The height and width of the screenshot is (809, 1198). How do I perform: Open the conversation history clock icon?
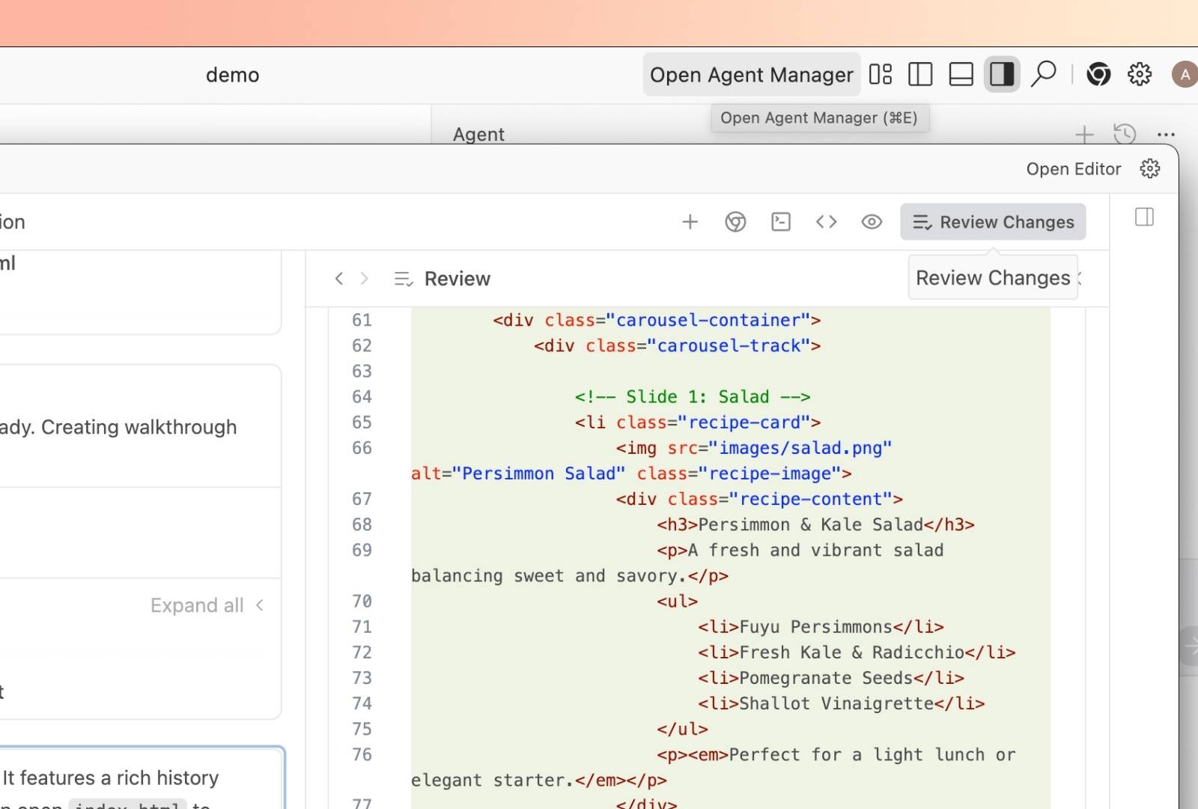click(x=1125, y=135)
